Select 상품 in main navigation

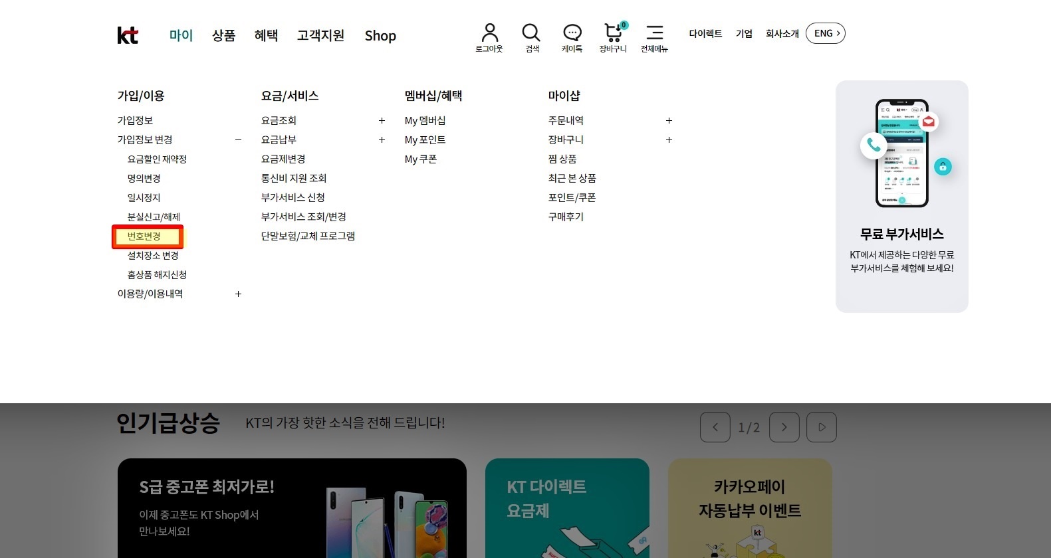click(224, 35)
